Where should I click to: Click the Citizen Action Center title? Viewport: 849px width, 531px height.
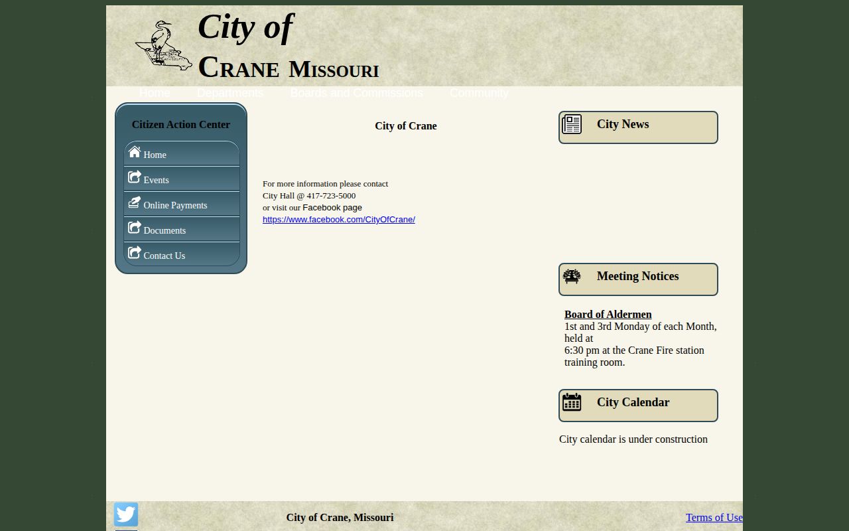181,125
